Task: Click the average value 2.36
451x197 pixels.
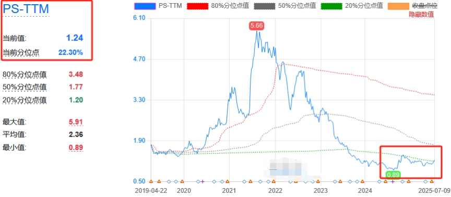Action: pyautogui.click(x=76, y=134)
